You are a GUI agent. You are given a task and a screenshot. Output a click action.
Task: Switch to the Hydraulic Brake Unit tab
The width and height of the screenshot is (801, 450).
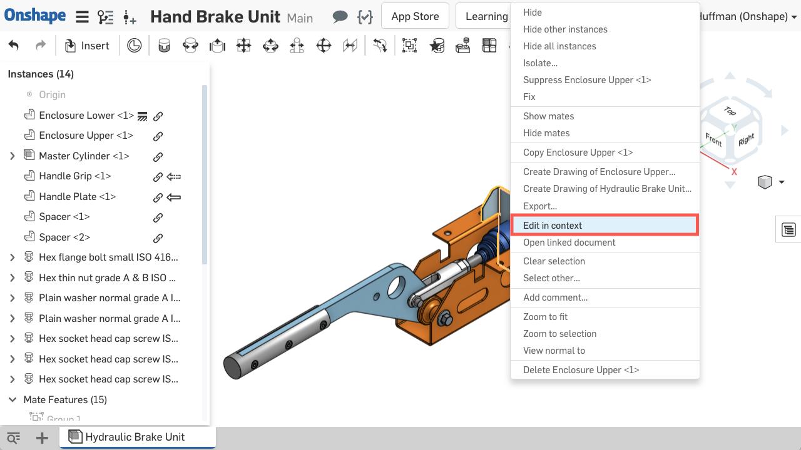pos(135,437)
